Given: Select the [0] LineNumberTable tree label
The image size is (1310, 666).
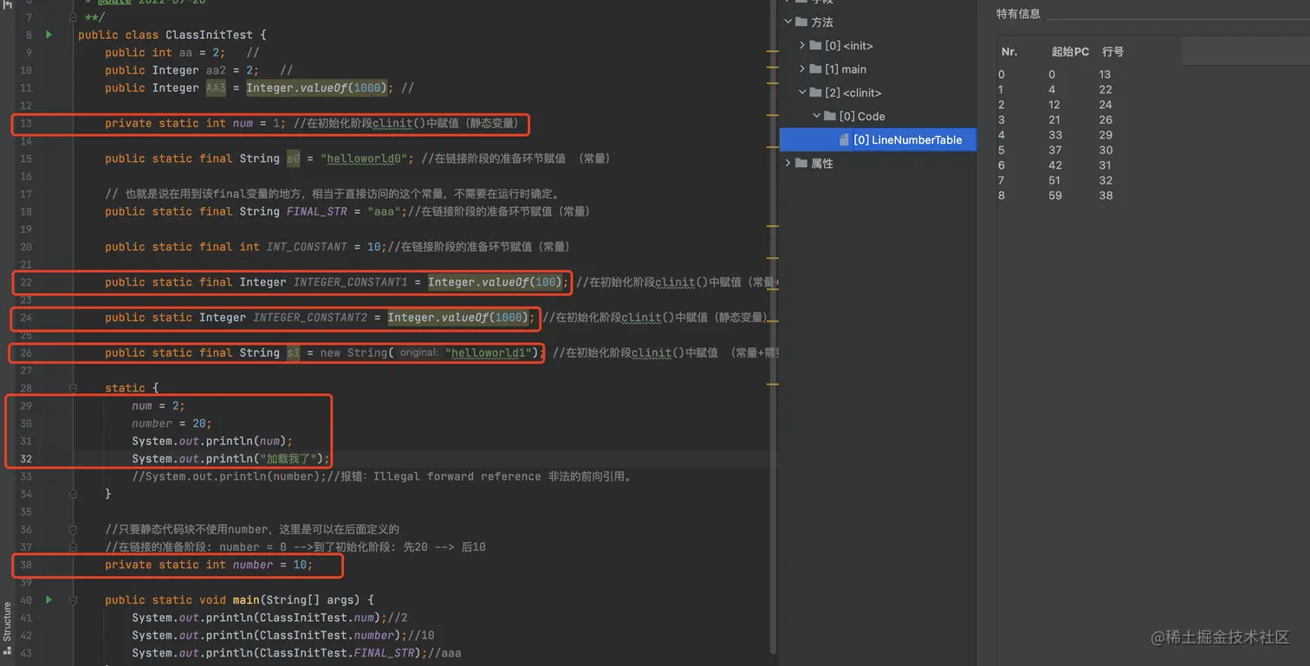Looking at the screenshot, I should (x=908, y=139).
